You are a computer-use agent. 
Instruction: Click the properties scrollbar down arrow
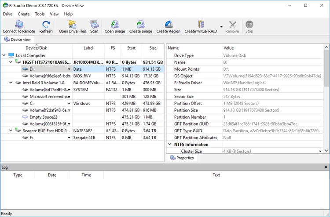(x=326, y=151)
